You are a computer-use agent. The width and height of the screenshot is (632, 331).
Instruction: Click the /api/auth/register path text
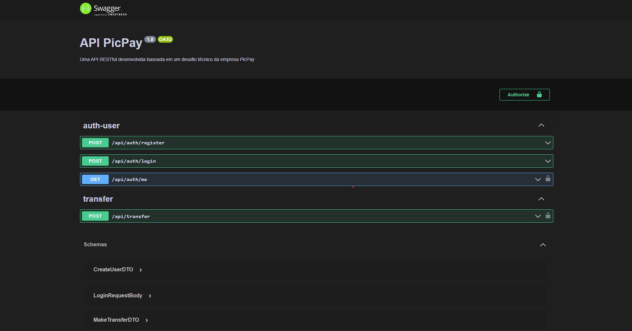click(138, 143)
